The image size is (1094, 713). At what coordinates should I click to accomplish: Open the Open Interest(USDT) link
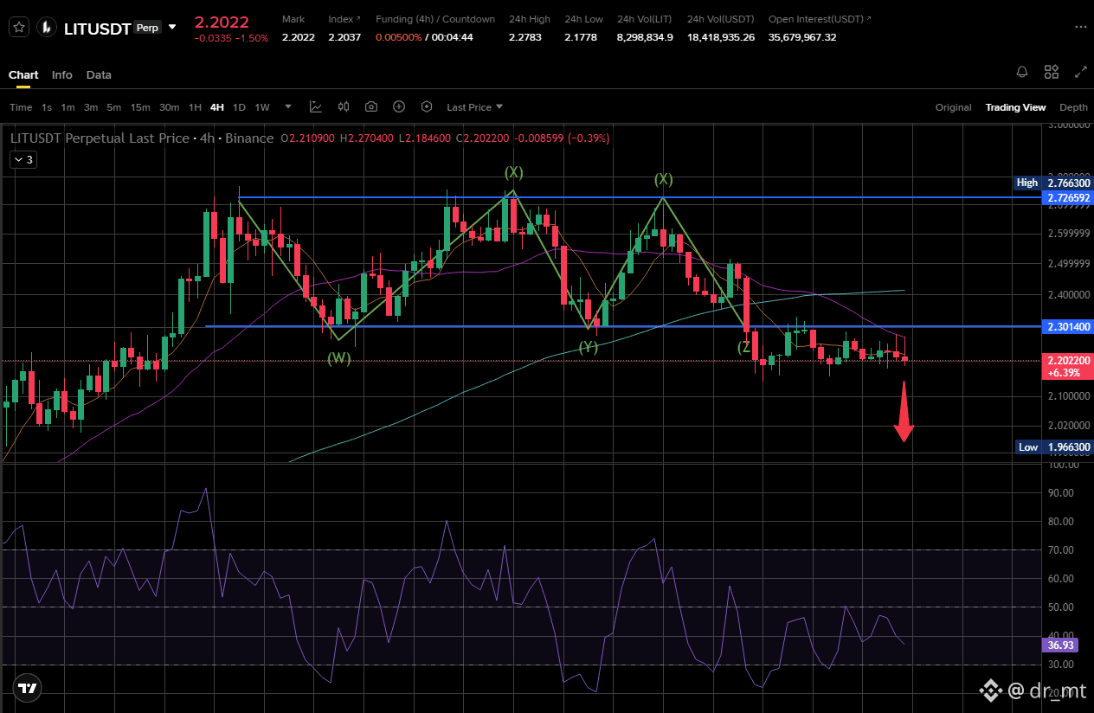point(820,19)
